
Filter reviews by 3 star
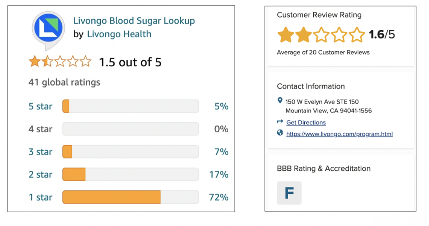click(40, 152)
